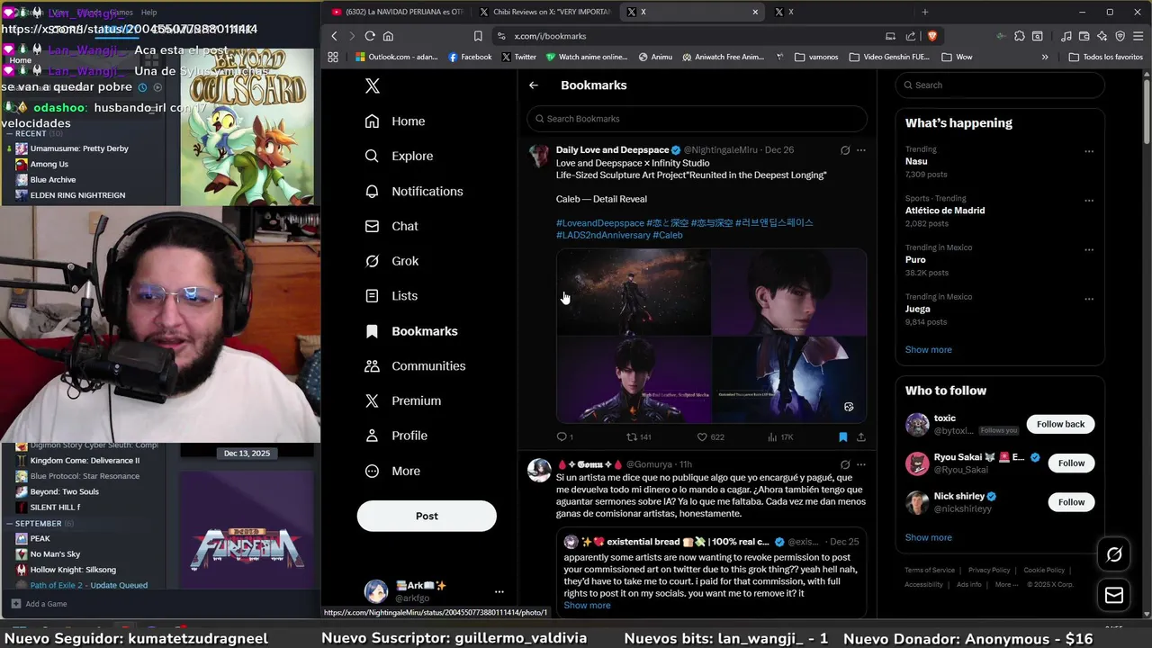Screen dimensions: 1152x648
Task: Open Lists in the sidebar
Action: click(391, 295)
